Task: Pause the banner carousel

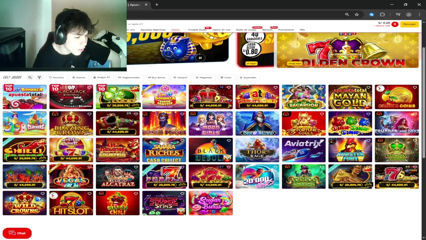Action: pyautogui.click(x=200, y=58)
